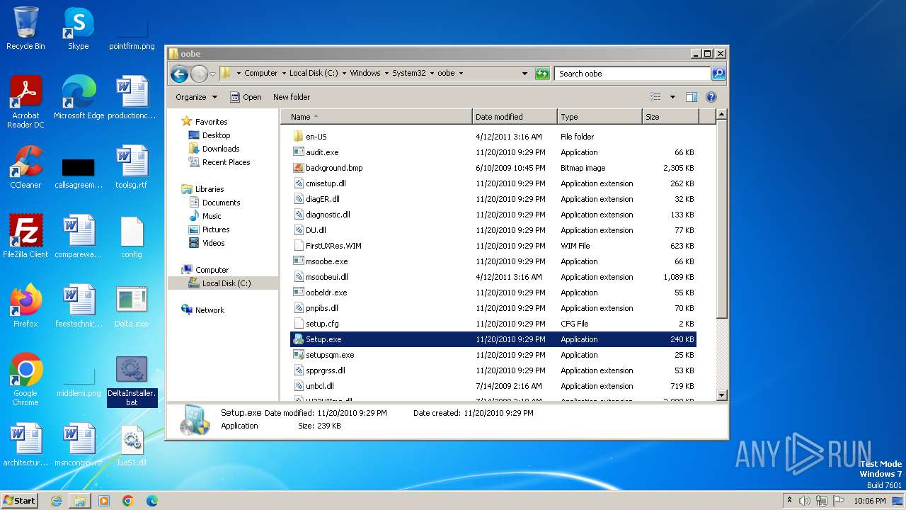906x510 pixels.
Task: Open the Help question mark icon
Action: point(711,97)
